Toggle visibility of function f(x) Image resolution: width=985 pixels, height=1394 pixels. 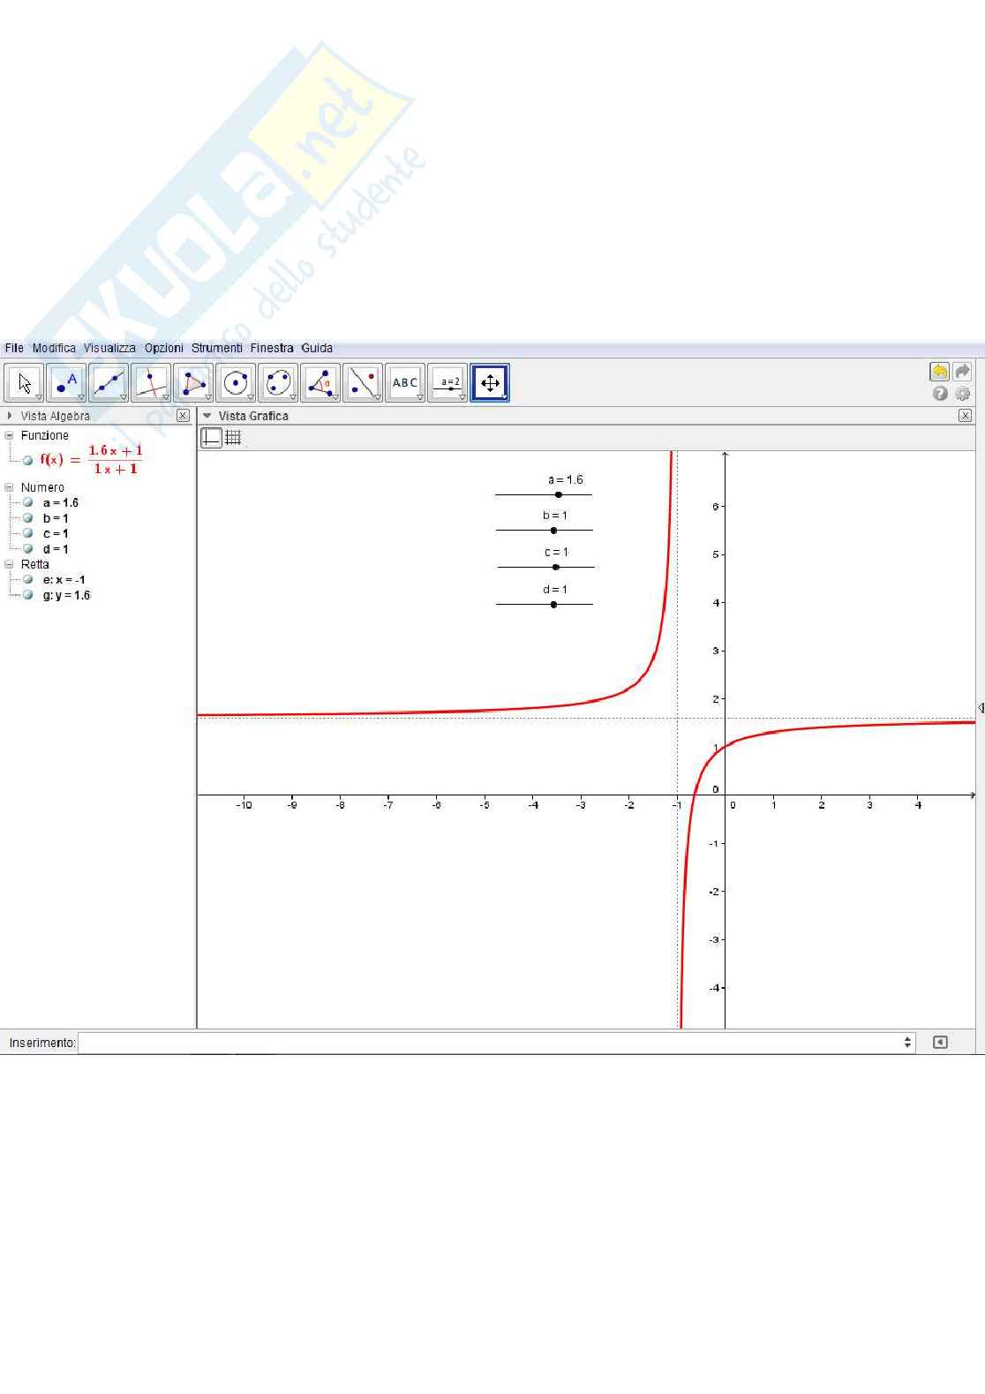pos(28,460)
